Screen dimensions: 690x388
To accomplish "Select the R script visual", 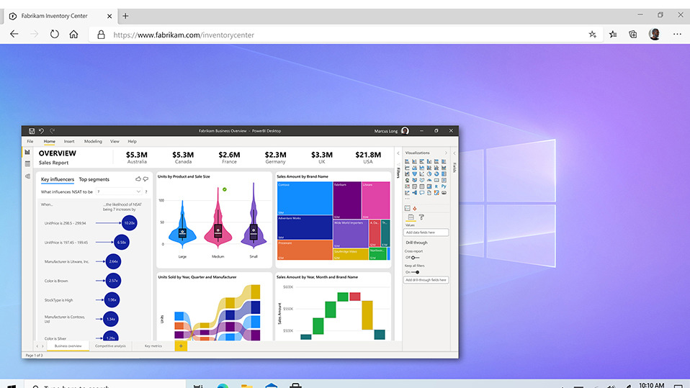I will 436,186.
